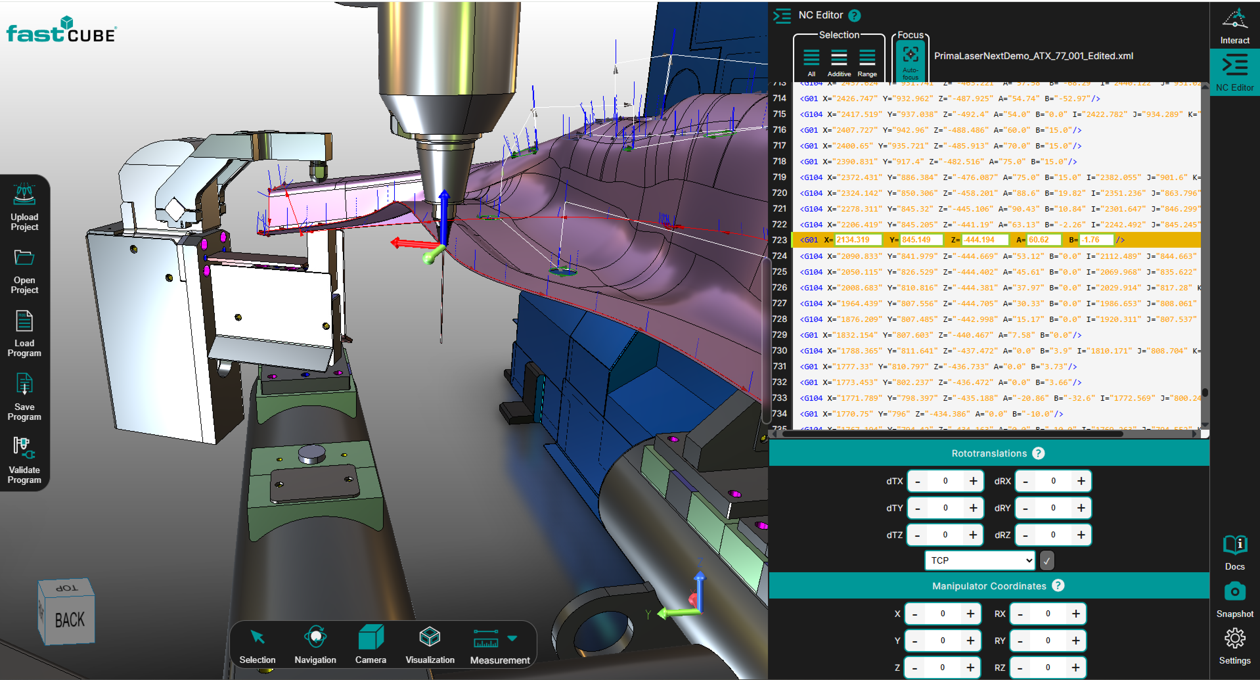Expand the Measurement tool dropdown arrow
This screenshot has height=680, width=1260.
coord(512,638)
